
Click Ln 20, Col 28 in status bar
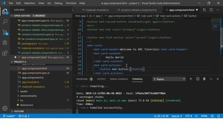pyautogui.click(x=161, y=116)
